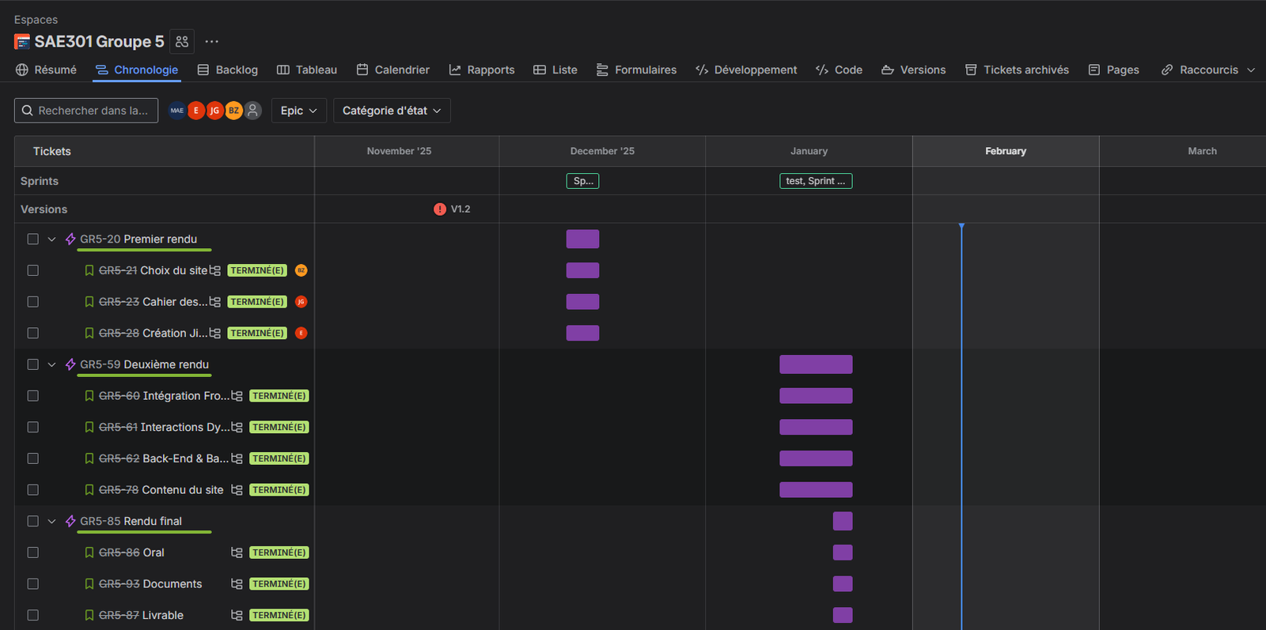
Task: Open the Epic filter dropdown
Action: coord(298,111)
